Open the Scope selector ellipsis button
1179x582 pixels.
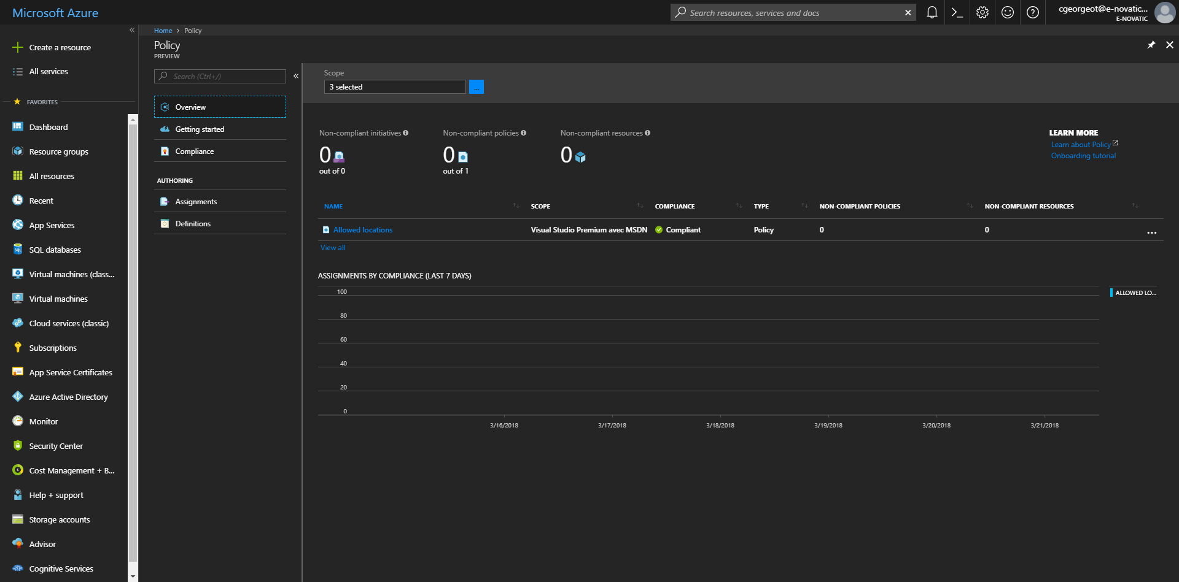tap(476, 87)
